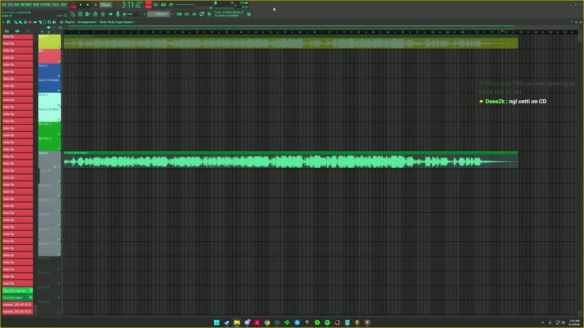
Task: Toggle playlist snap magnet icon
Action: pyautogui.click(x=8, y=22)
